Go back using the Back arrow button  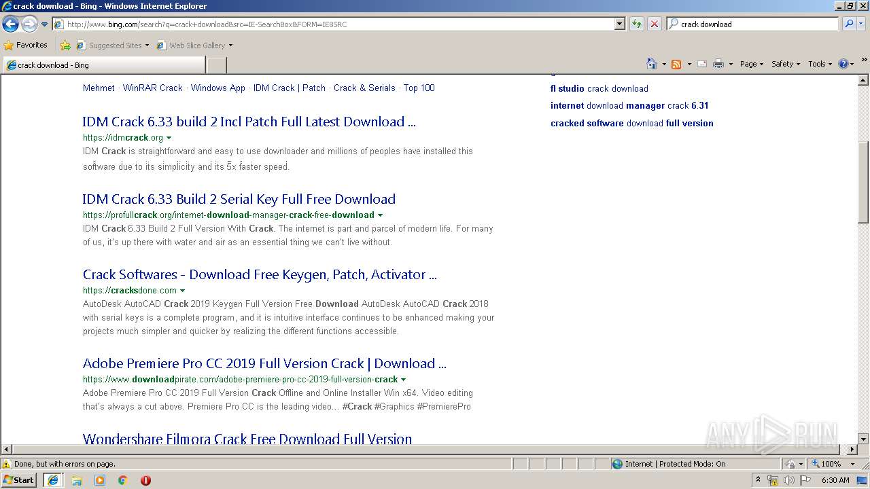point(10,24)
